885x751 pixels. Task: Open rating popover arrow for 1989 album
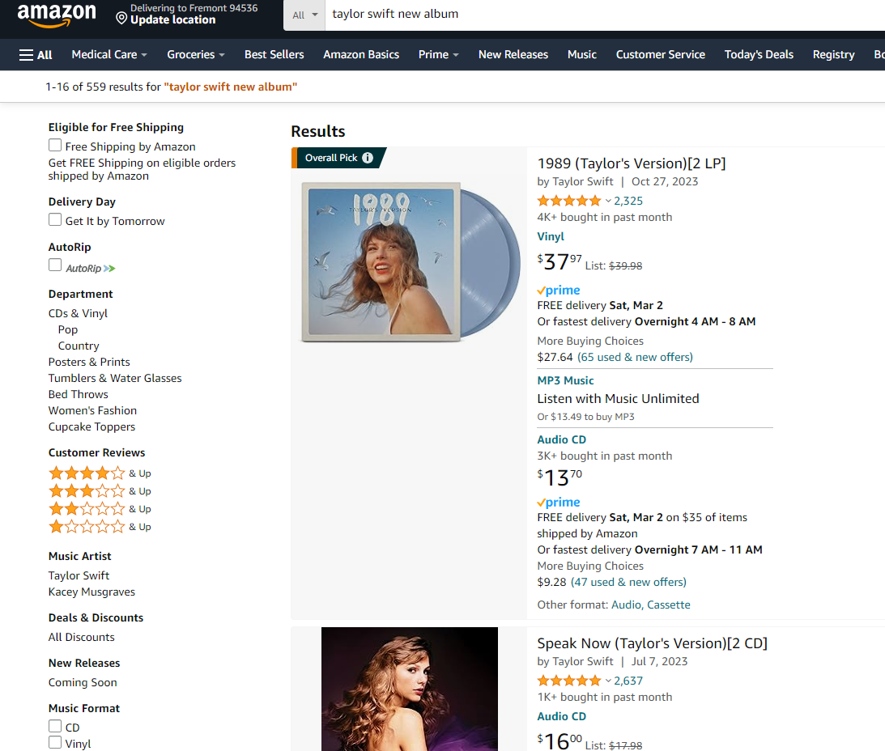tap(608, 201)
